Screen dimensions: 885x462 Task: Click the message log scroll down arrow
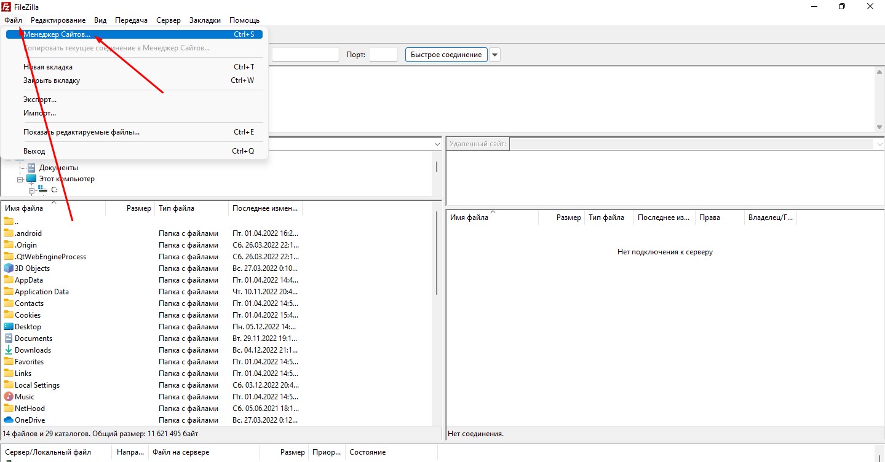tap(879, 127)
